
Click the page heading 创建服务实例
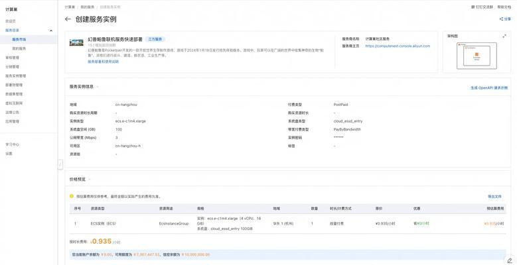pos(96,19)
